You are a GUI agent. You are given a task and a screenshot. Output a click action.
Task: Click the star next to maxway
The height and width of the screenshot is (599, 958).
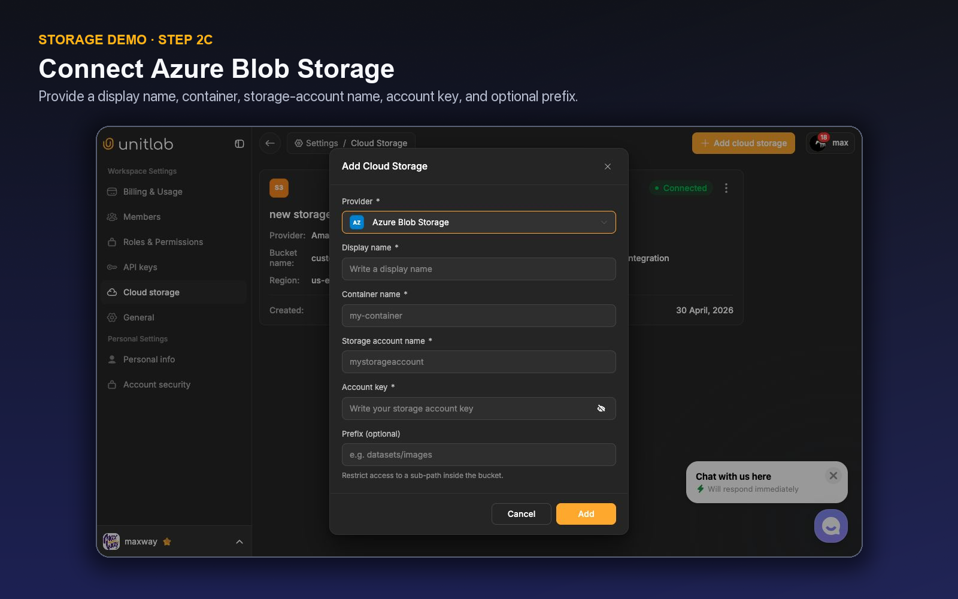[x=167, y=541]
